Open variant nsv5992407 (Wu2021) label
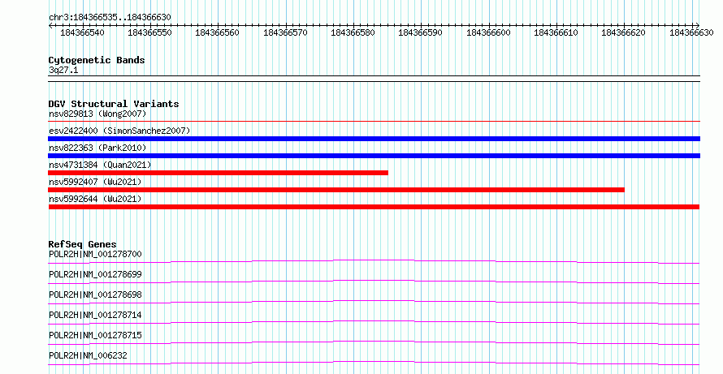 click(x=95, y=182)
